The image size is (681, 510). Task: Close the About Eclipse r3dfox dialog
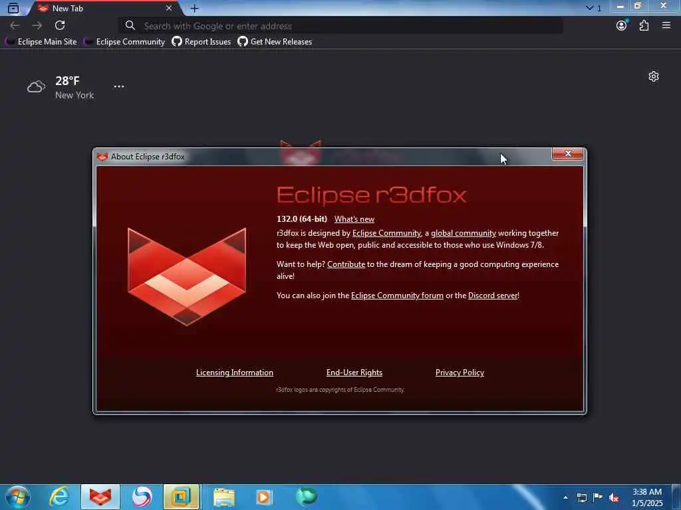(x=568, y=153)
